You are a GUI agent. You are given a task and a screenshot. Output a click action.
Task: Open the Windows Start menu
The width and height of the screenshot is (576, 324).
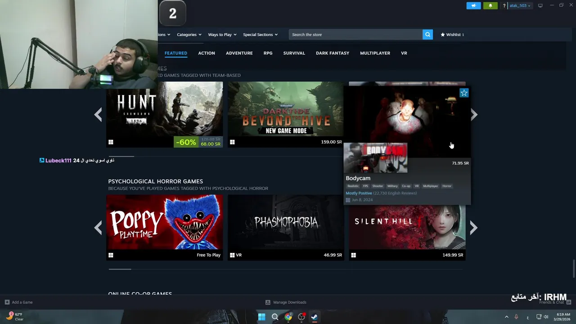(261, 317)
